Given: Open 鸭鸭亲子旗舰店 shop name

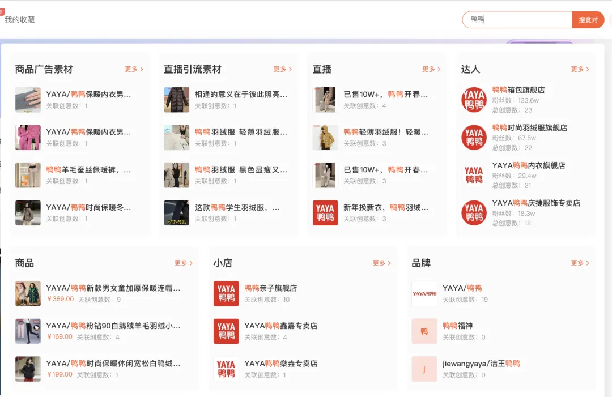Looking at the screenshot, I should pyautogui.click(x=270, y=288).
